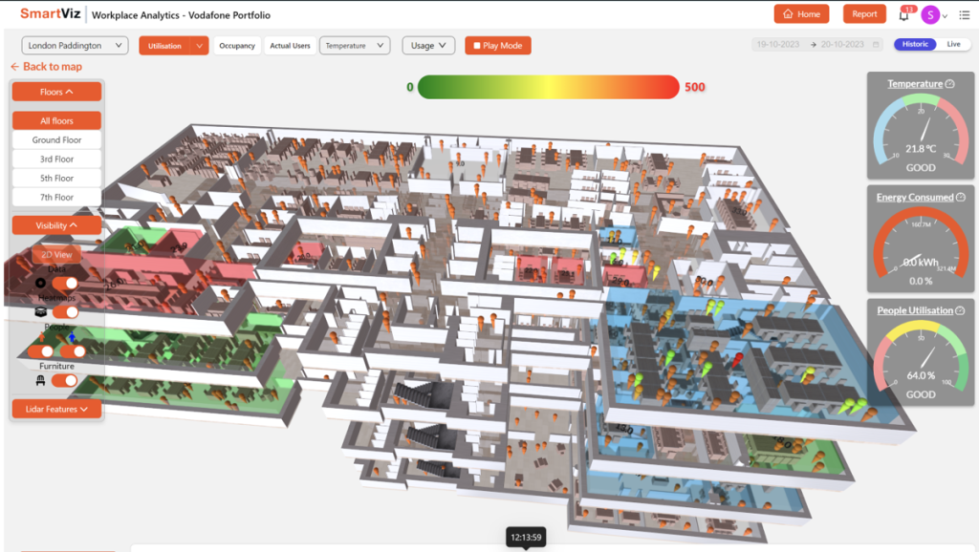Switch to the Live mode tab
The width and height of the screenshot is (979, 552).
(953, 45)
